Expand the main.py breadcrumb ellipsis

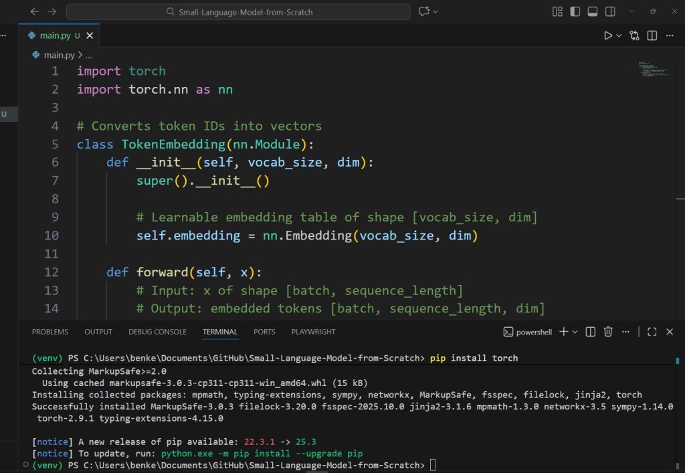(88, 54)
